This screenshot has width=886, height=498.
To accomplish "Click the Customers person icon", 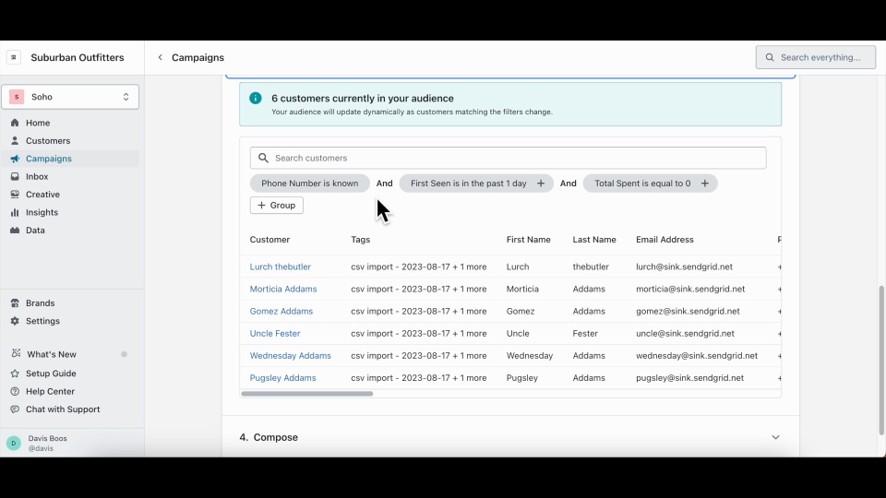I will (15, 141).
